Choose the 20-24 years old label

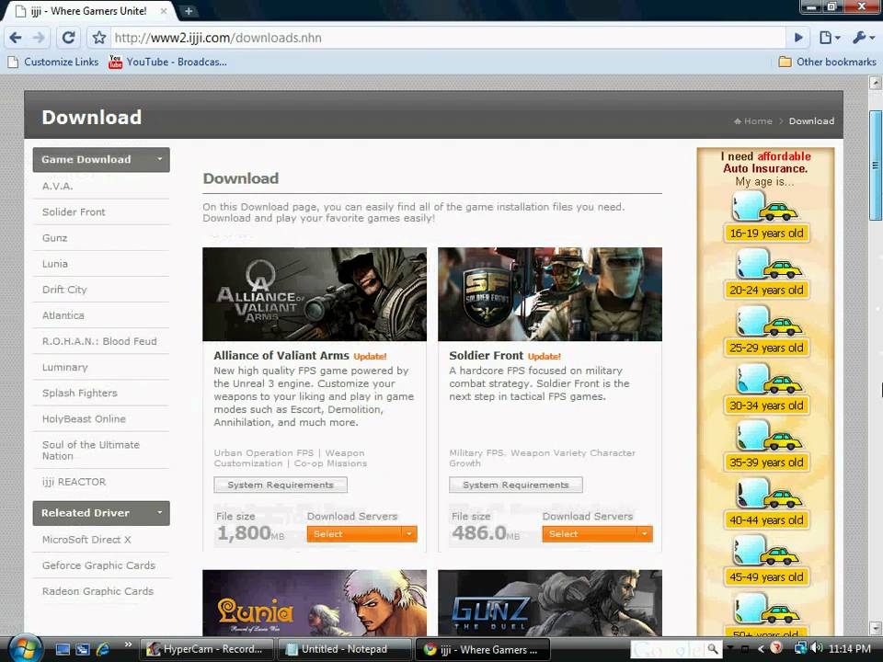[x=766, y=290]
